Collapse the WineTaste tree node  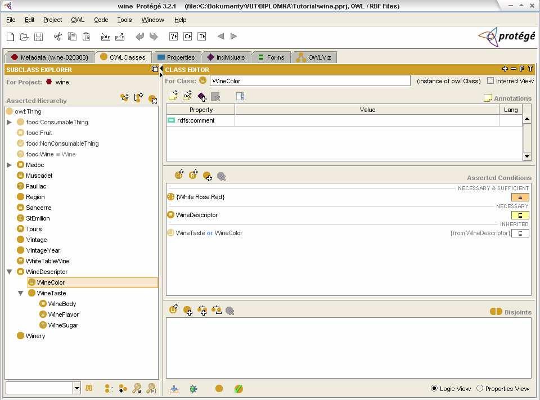(x=21, y=293)
